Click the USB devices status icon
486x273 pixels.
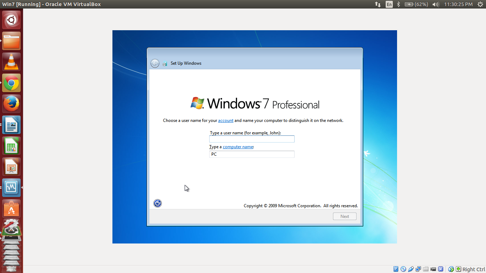click(411, 269)
